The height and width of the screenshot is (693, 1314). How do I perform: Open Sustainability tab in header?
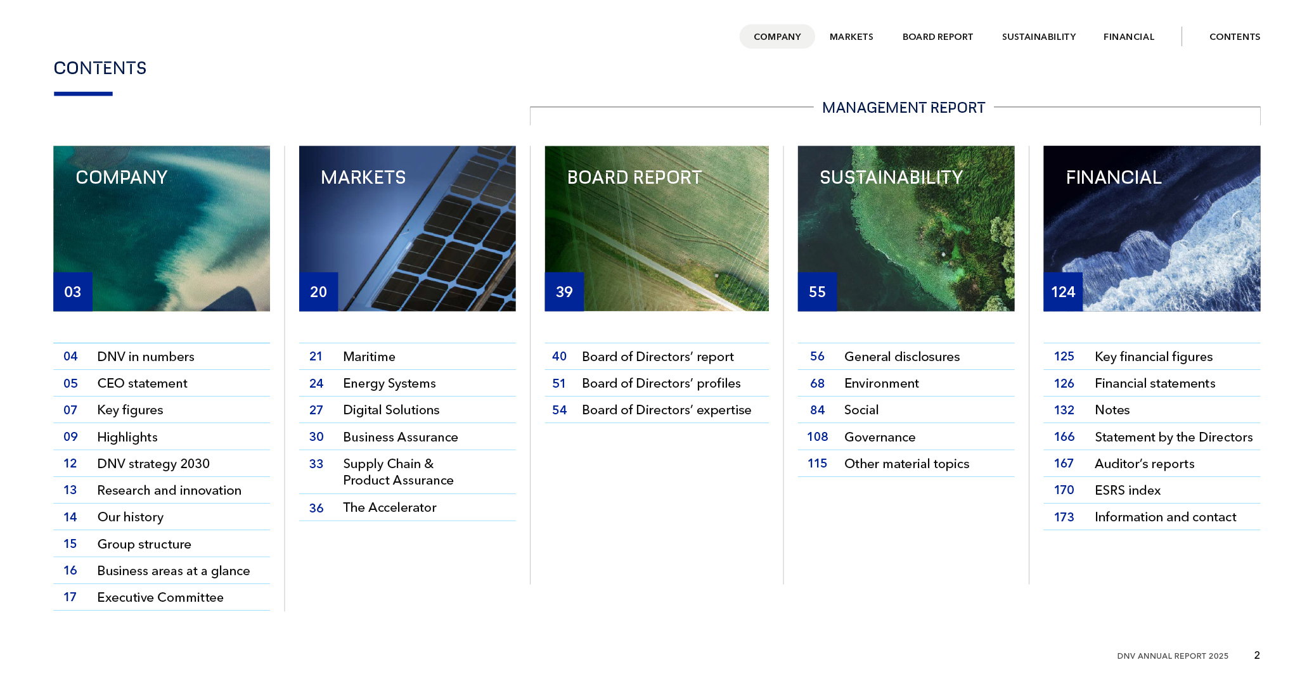click(x=1038, y=37)
